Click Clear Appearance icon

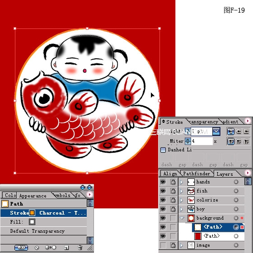[x=37, y=248]
